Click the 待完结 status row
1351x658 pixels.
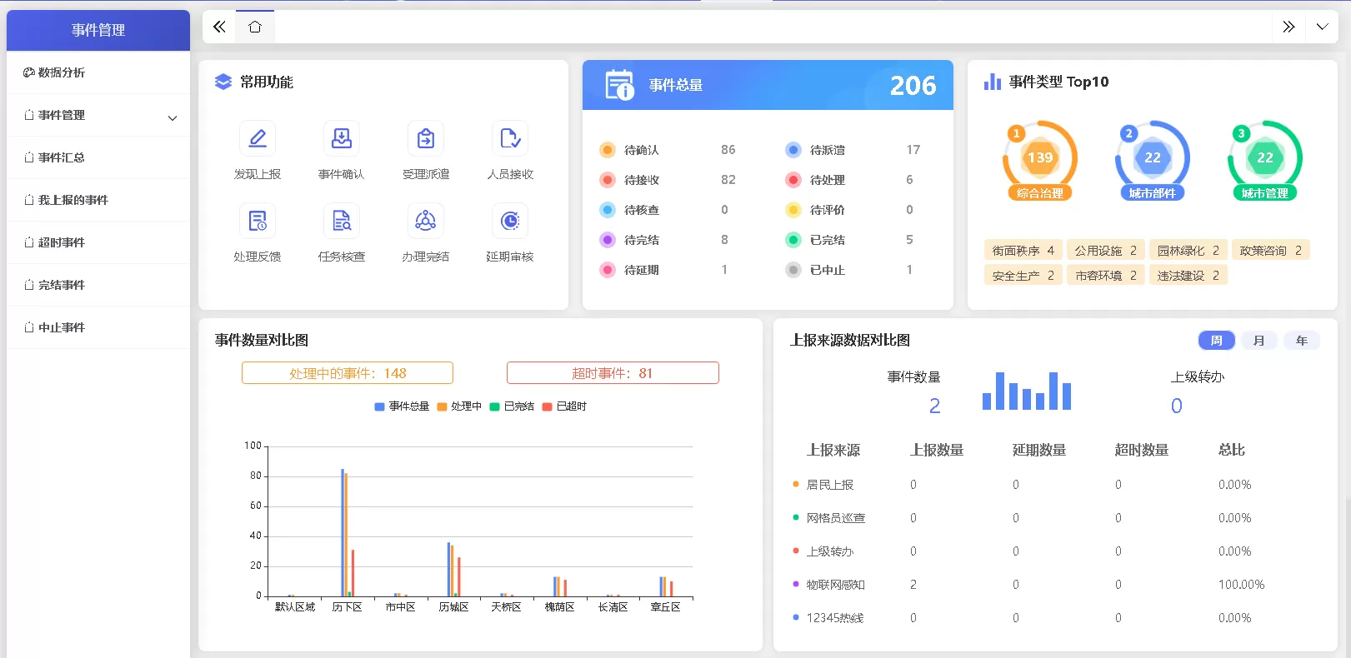[x=668, y=240]
